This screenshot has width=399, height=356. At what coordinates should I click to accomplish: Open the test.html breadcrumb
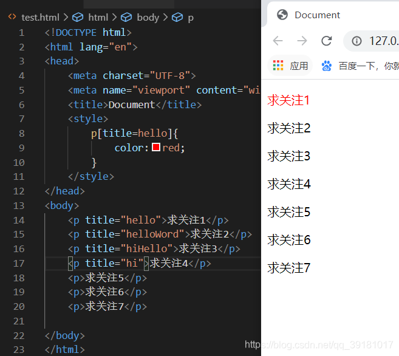tap(40, 17)
